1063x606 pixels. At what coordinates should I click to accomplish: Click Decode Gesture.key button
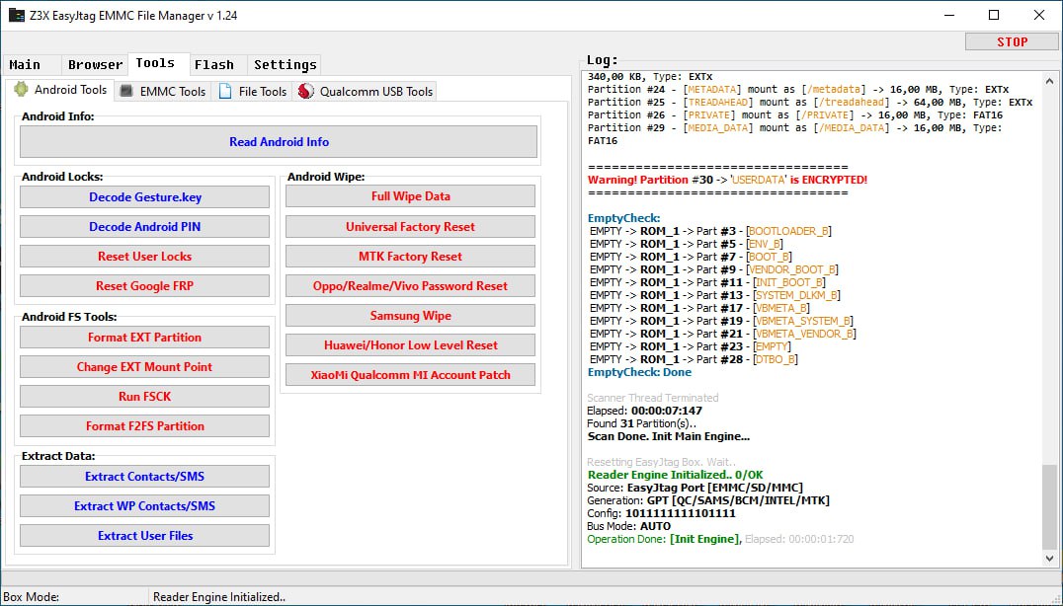[x=144, y=197]
